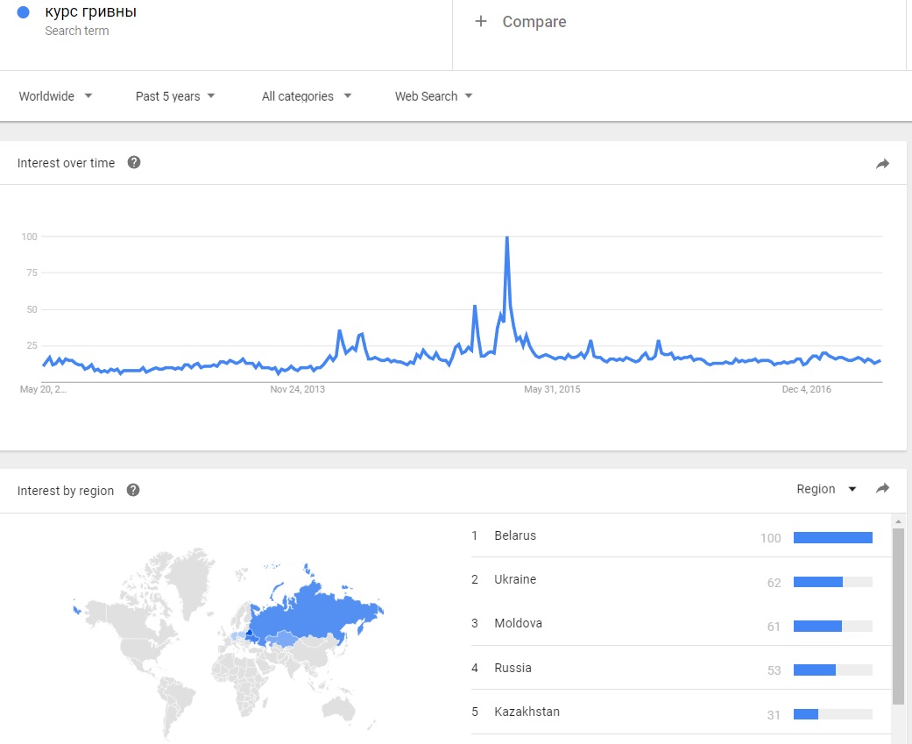Open Belarus in the region list
The image size is (912, 744).
(x=515, y=535)
